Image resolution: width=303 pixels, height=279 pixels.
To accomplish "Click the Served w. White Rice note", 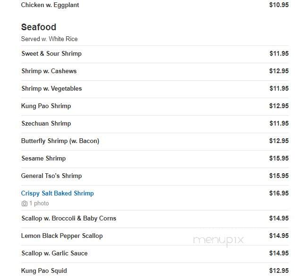I will [49, 39].
